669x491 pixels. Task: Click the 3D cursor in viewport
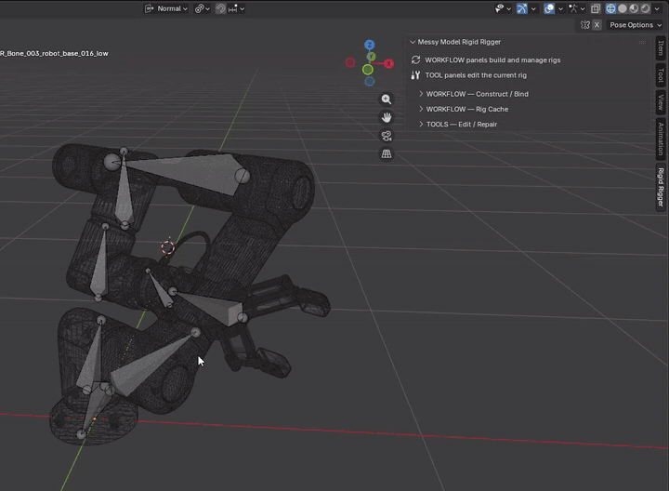pos(167,247)
